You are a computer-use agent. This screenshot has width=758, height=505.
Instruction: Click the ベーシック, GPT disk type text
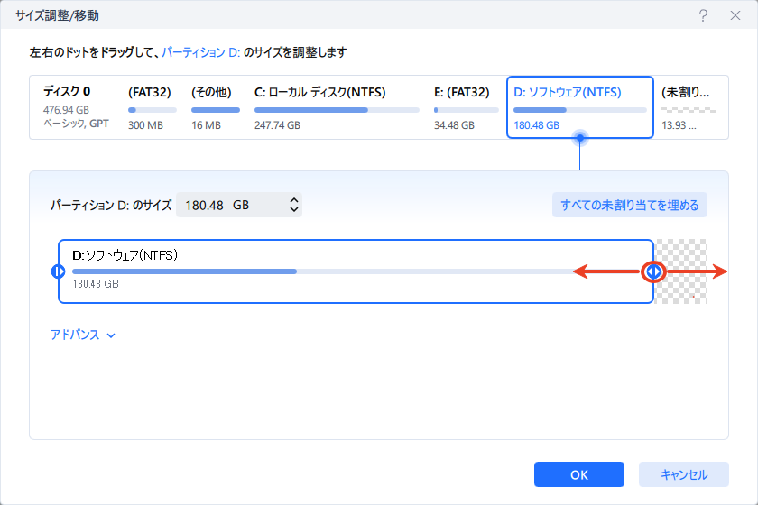click(x=76, y=124)
